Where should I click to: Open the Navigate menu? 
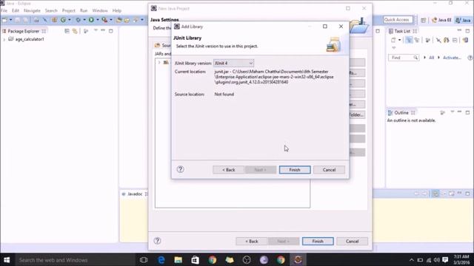point(32,10)
